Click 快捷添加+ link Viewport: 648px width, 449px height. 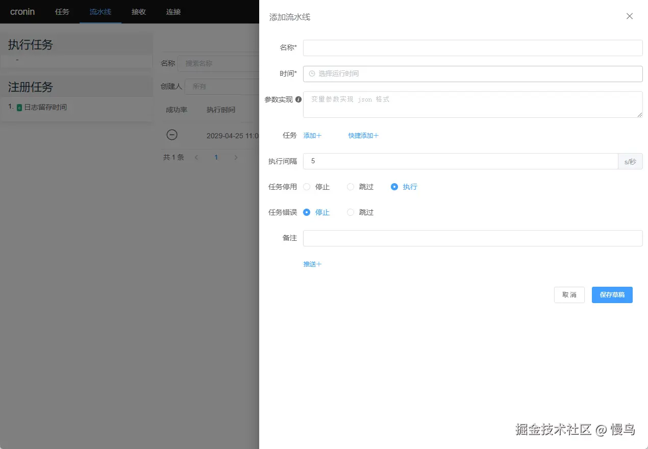[x=363, y=136]
